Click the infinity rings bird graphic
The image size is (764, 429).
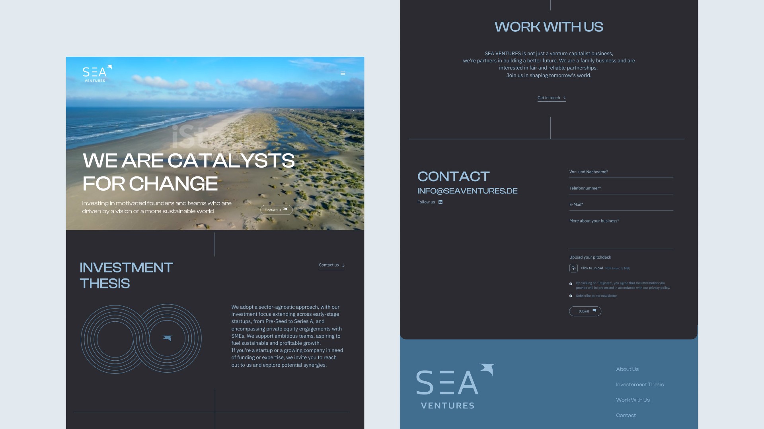click(x=141, y=339)
